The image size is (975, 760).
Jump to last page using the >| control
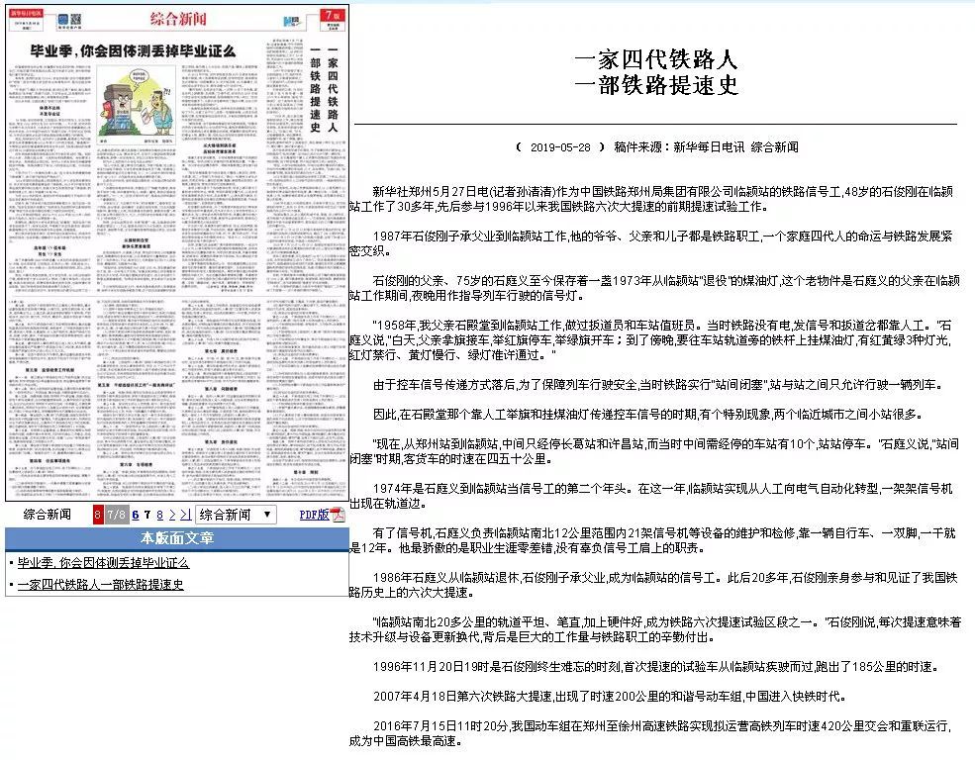pos(186,514)
